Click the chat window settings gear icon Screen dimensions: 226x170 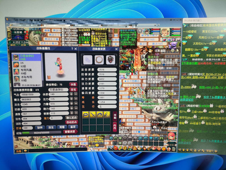pyautogui.click(x=216, y=151)
